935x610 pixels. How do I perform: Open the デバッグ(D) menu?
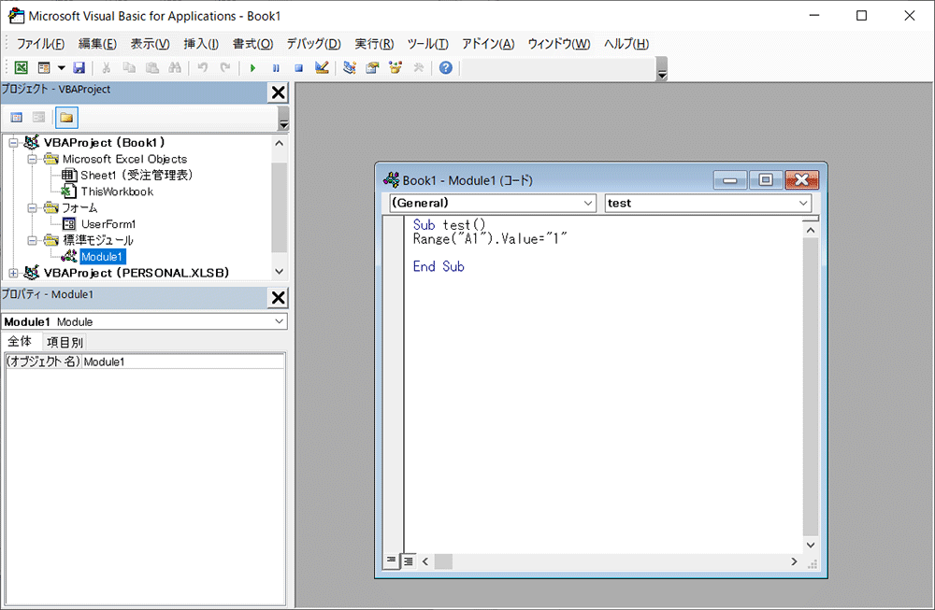[x=313, y=44]
